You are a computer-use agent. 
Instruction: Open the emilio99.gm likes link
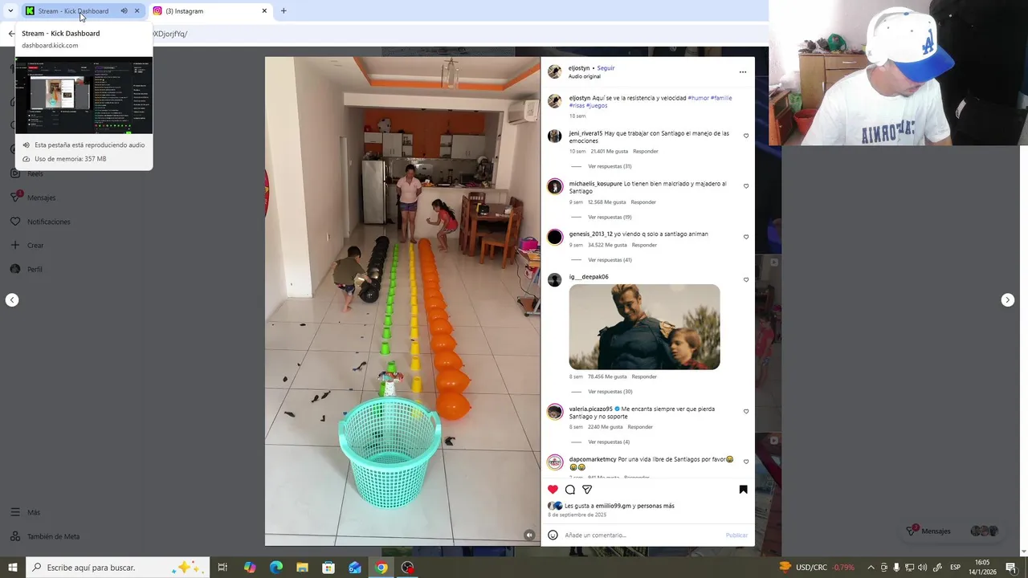coord(613,507)
